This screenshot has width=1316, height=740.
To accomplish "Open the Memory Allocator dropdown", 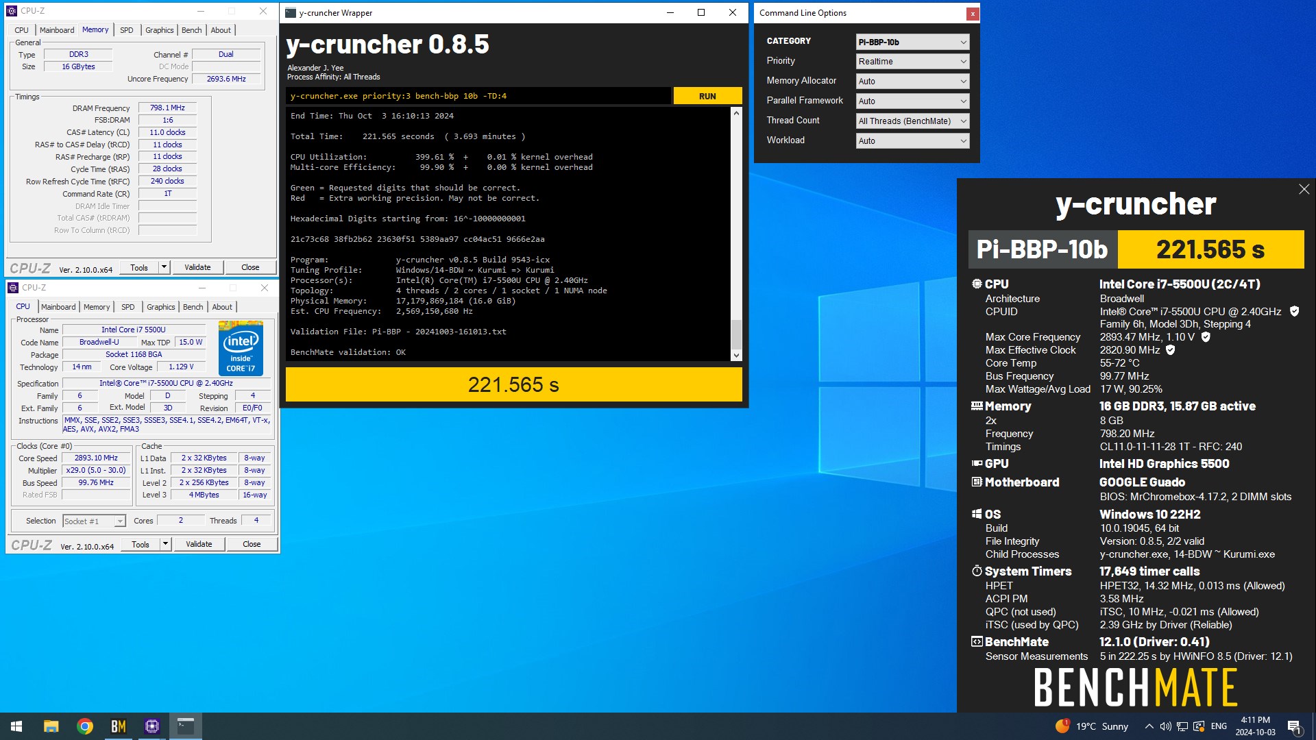I will 912,82.
